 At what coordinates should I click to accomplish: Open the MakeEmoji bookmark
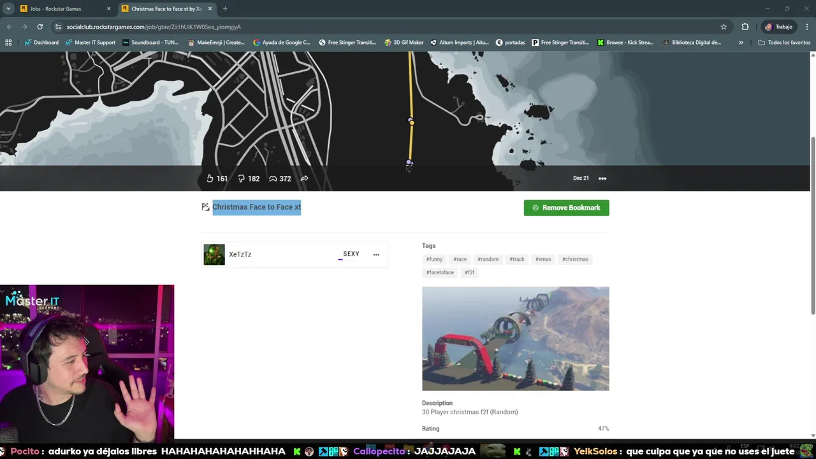pos(216,43)
